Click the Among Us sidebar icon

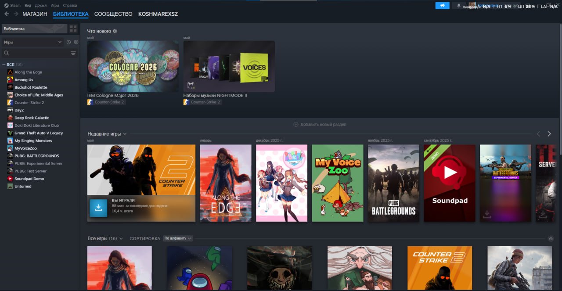[x=10, y=80]
